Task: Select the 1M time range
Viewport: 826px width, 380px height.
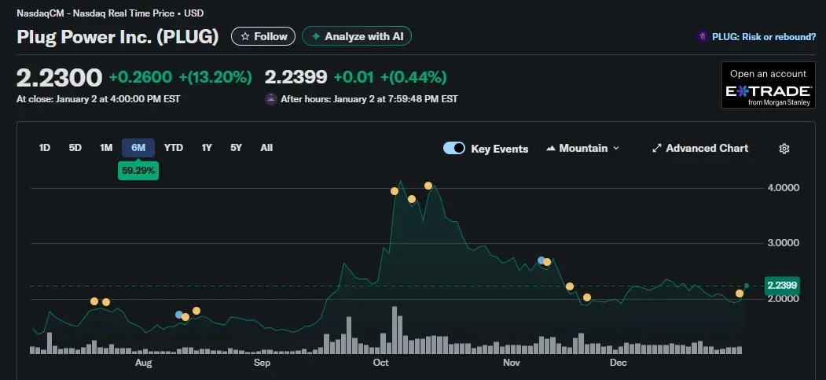Action: click(x=106, y=148)
